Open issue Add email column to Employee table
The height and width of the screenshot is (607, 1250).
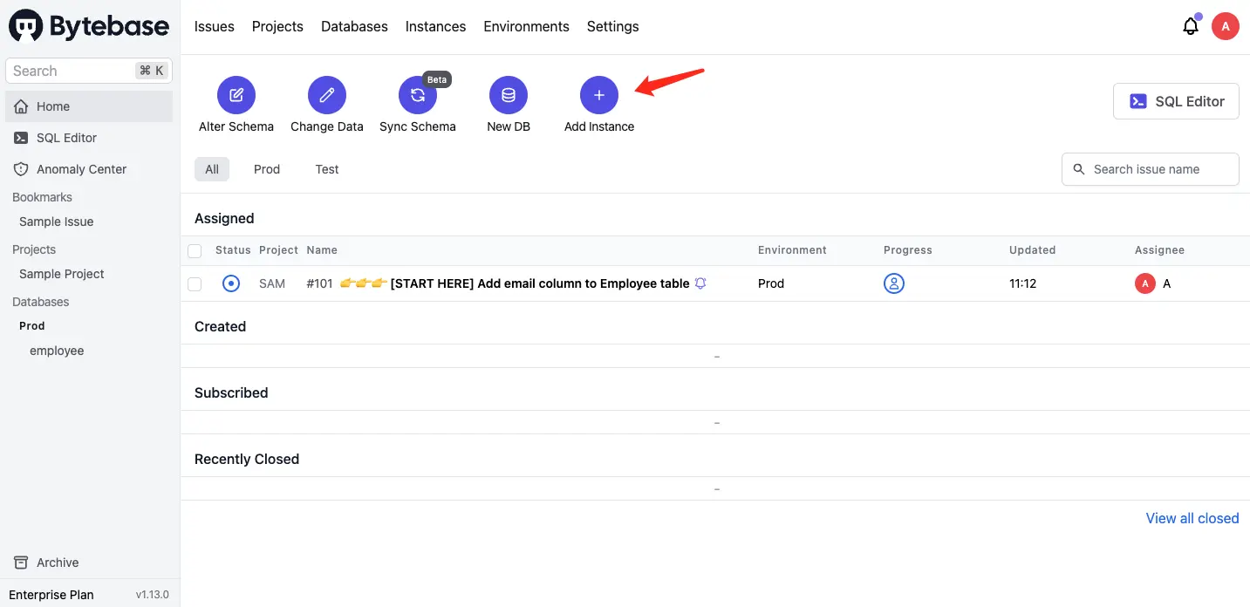pos(540,283)
